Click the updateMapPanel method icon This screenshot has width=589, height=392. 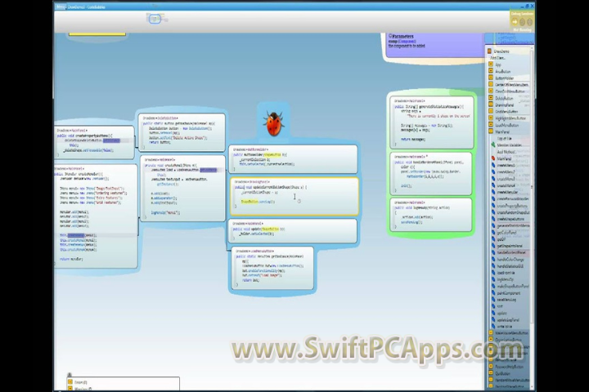click(493, 320)
